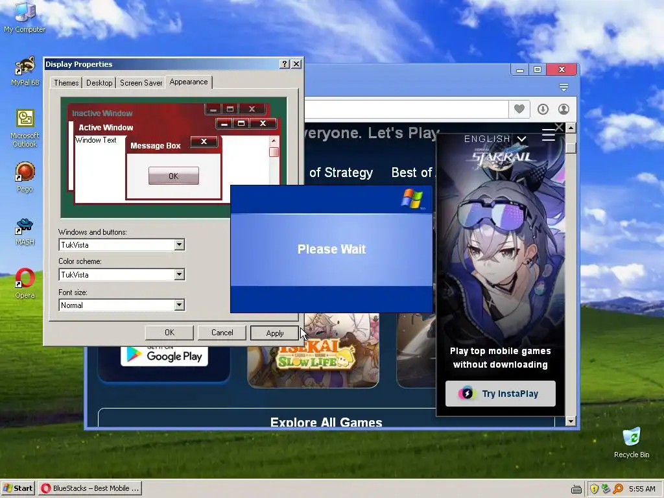The image size is (664, 498).
Task: Click BlueStacks taskbar button
Action: (x=90, y=488)
